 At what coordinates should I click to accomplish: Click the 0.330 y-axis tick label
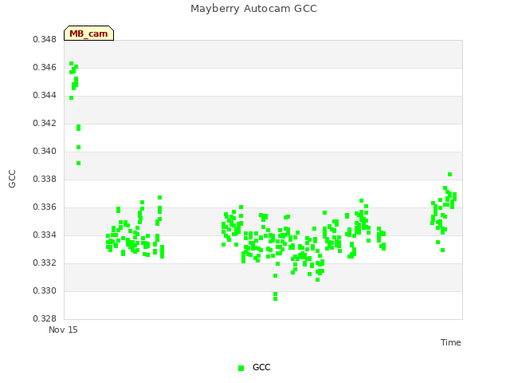click(x=45, y=290)
